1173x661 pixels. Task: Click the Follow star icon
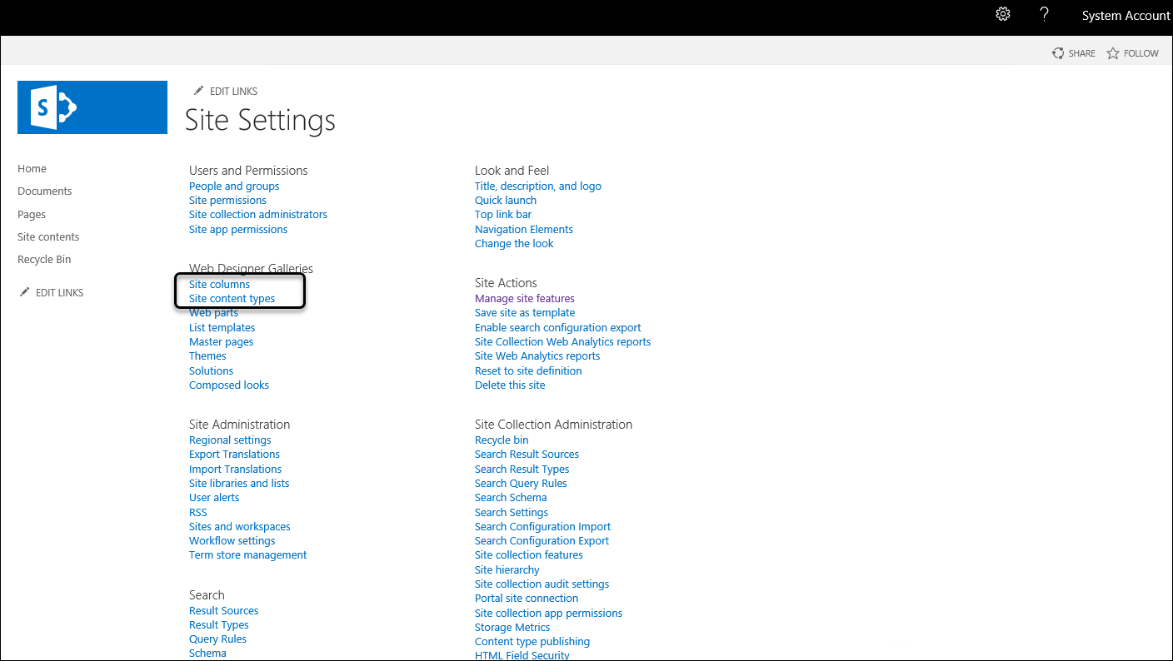click(1113, 53)
